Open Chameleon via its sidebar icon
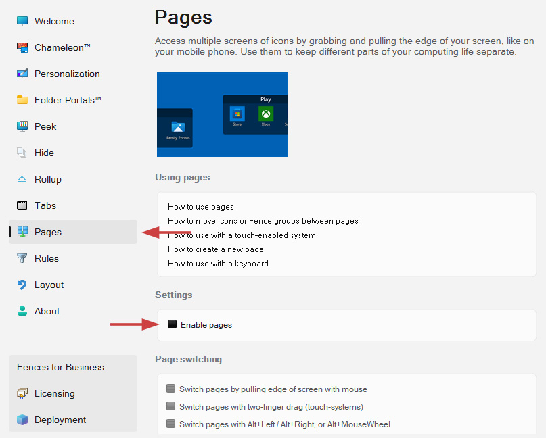The width and height of the screenshot is (546, 438). coord(22,47)
